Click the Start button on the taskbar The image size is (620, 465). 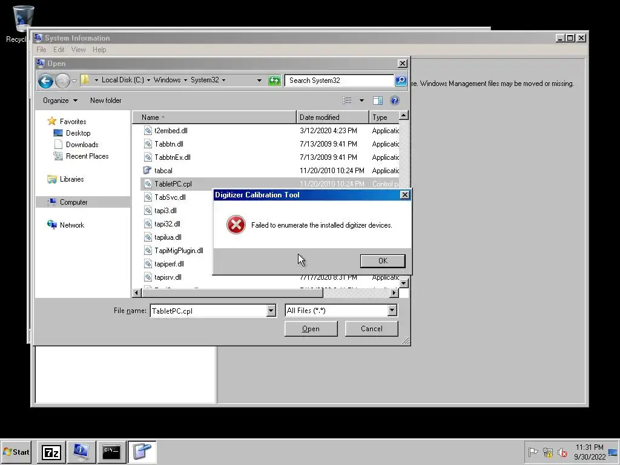pos(16,452)
